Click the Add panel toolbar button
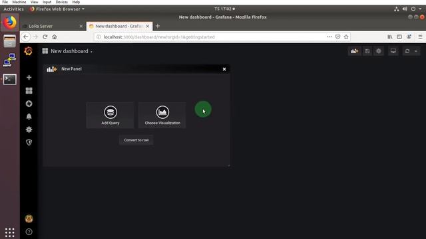This screenshot has width=426, height=239. tap(354, 51)
